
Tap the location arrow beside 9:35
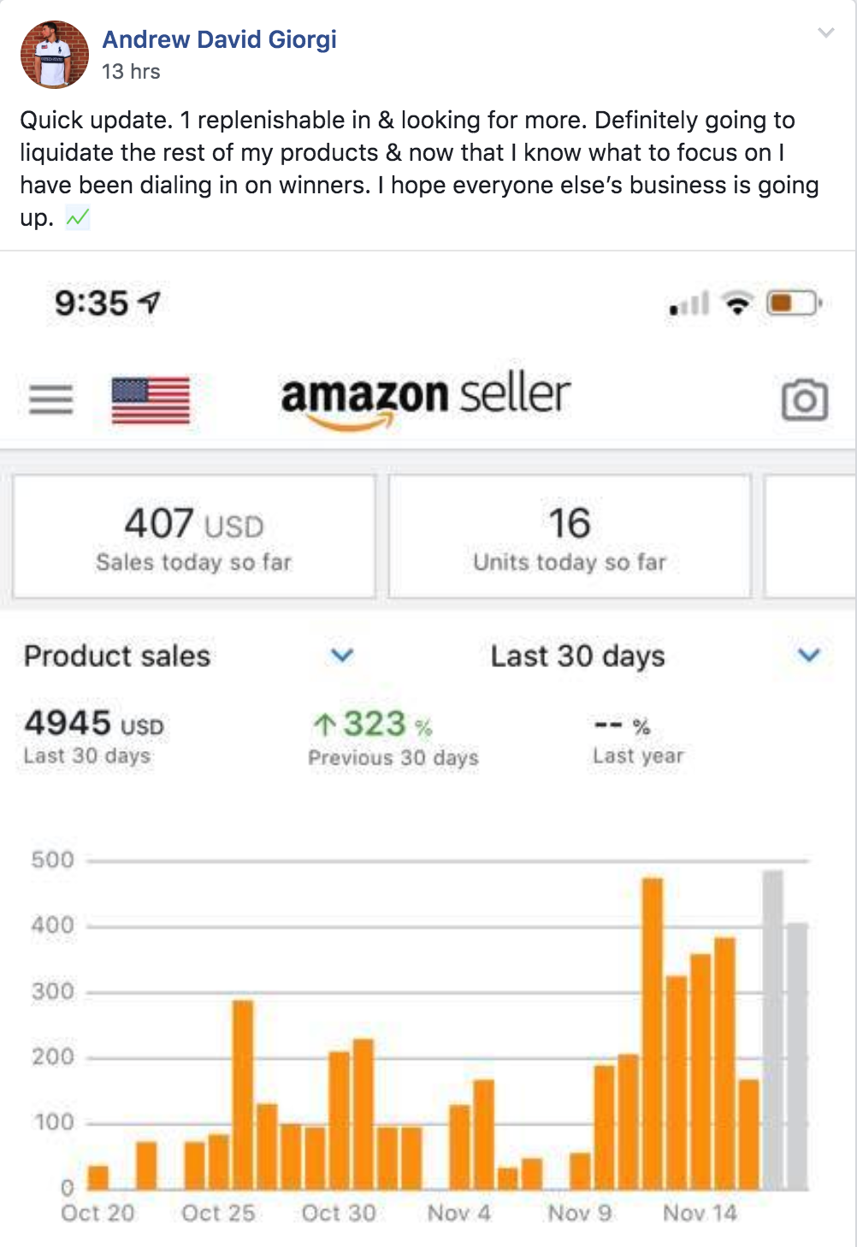point(150,302)
